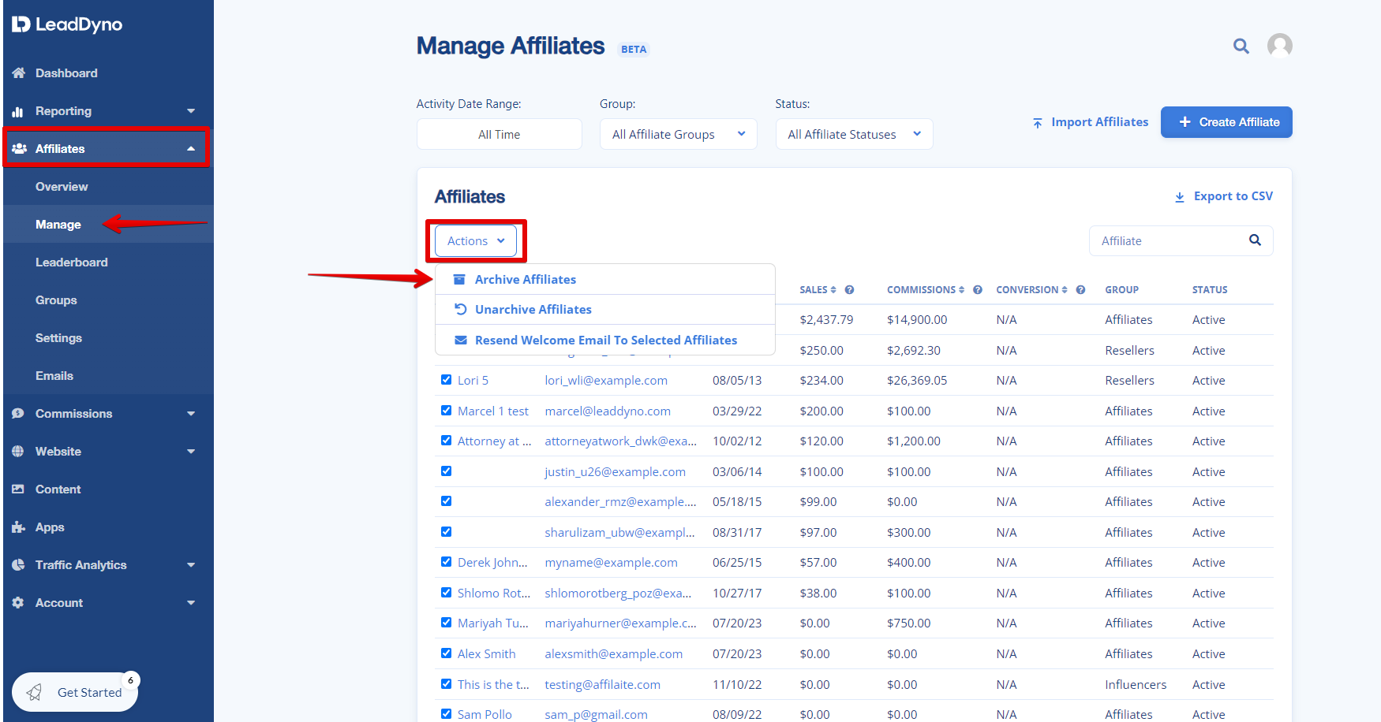The image size is (1381, 722).
Task: Go to Groups under Affiliates
Action: [x=56, y=300]
